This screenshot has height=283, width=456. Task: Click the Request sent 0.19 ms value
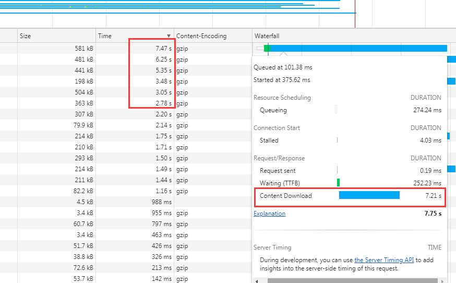[430, 171]
